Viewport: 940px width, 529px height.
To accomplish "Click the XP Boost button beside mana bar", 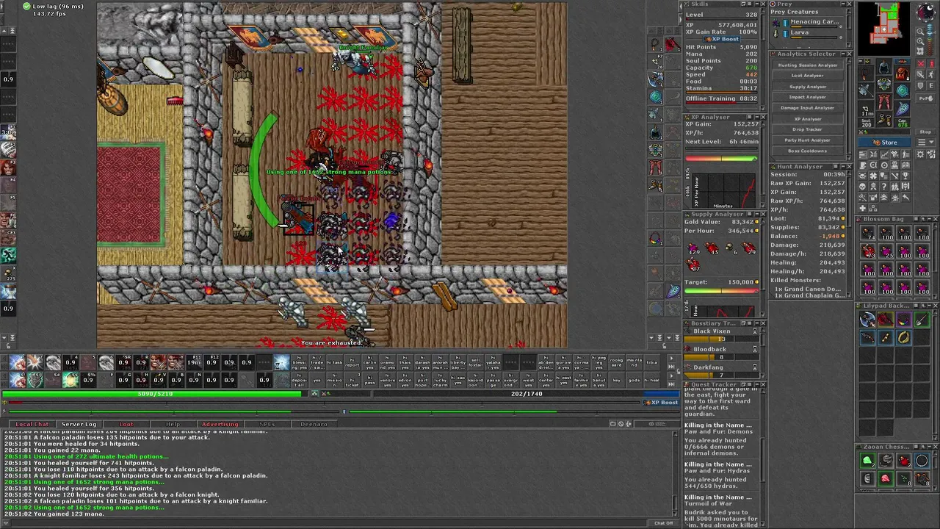I will point(662,403).
